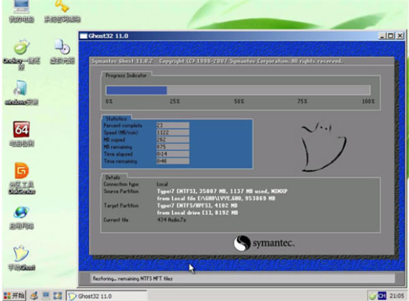This screenshot has height=301, width=409.
Task: Click the Ghost restore progress indicator bar
Action: click(x=237, y=90)
